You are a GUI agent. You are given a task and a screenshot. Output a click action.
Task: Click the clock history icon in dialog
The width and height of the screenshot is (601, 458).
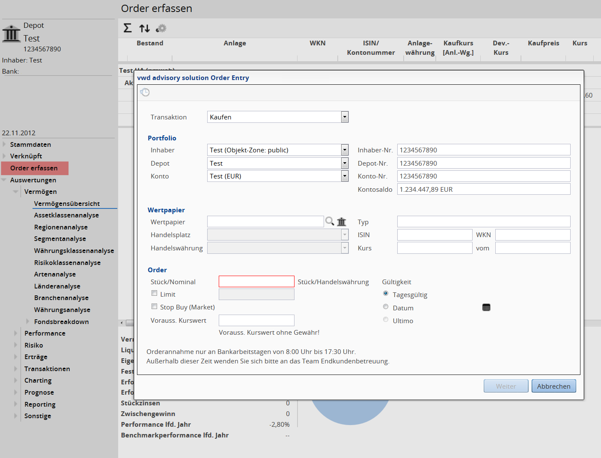(145, 92)
